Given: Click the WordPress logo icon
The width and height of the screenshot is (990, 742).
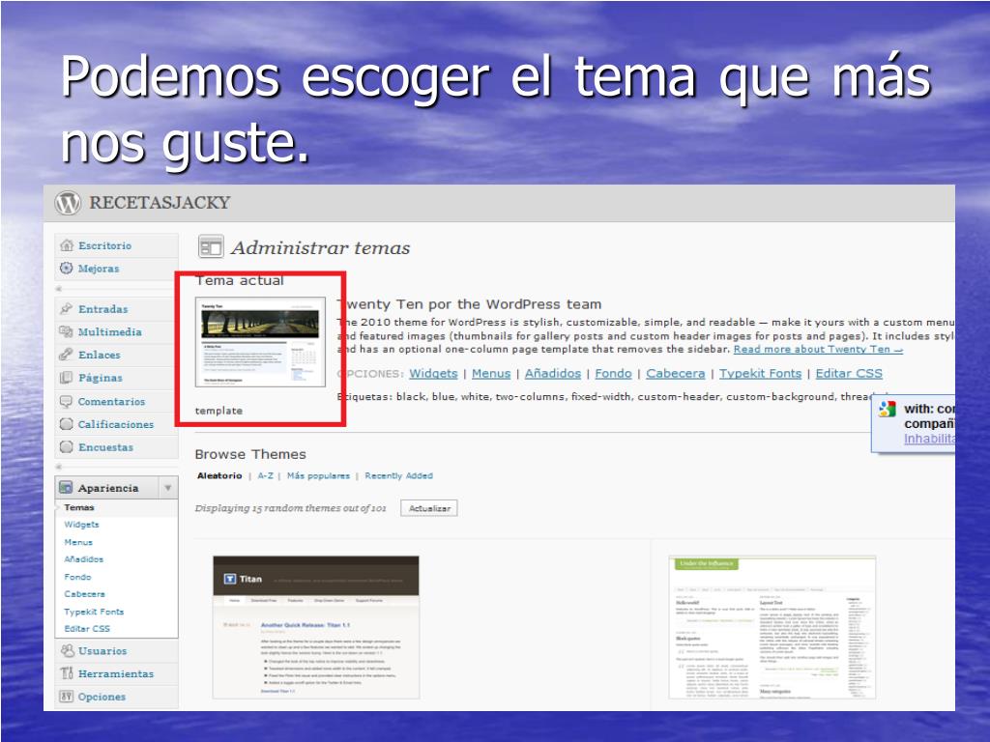Looking at the screenshot, I should (68, 203).
